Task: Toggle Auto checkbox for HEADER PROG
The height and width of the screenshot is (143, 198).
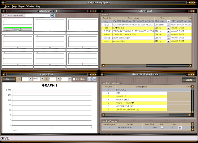Action: pyautogui.click(x=162, y=127)
